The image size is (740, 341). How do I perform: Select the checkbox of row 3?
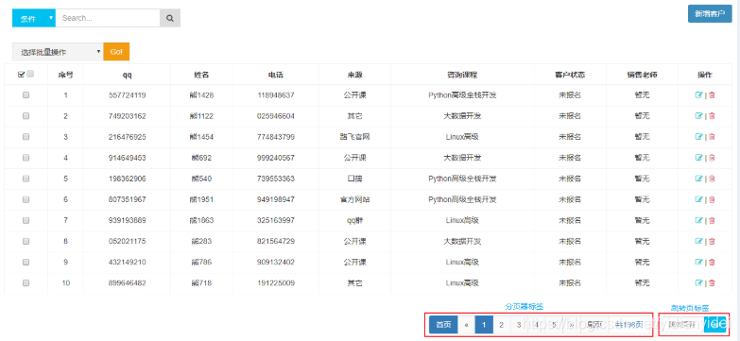click(x=26, y=136)
